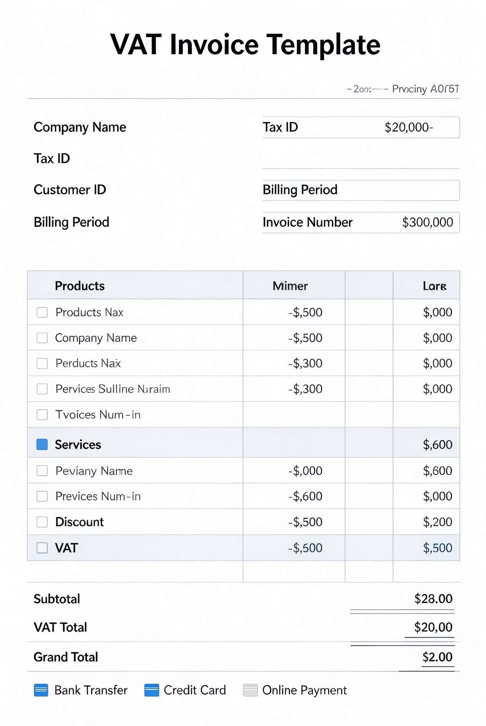Select the Previces Num-in checkbox
486x726 pixels.
[42, 496]
